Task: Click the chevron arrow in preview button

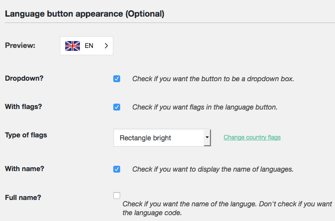Action: tap(106, 46)
